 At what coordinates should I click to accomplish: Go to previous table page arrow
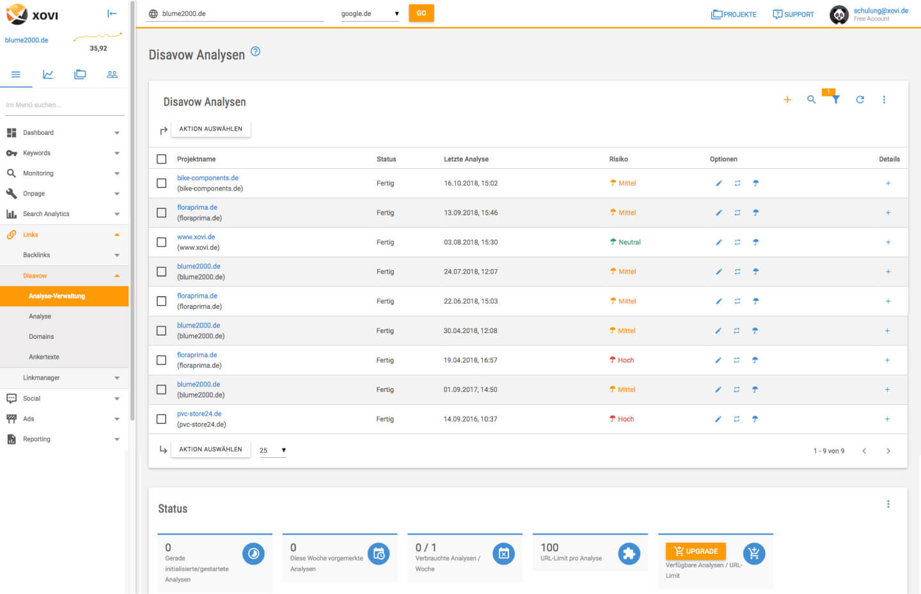tap(864, 451)
